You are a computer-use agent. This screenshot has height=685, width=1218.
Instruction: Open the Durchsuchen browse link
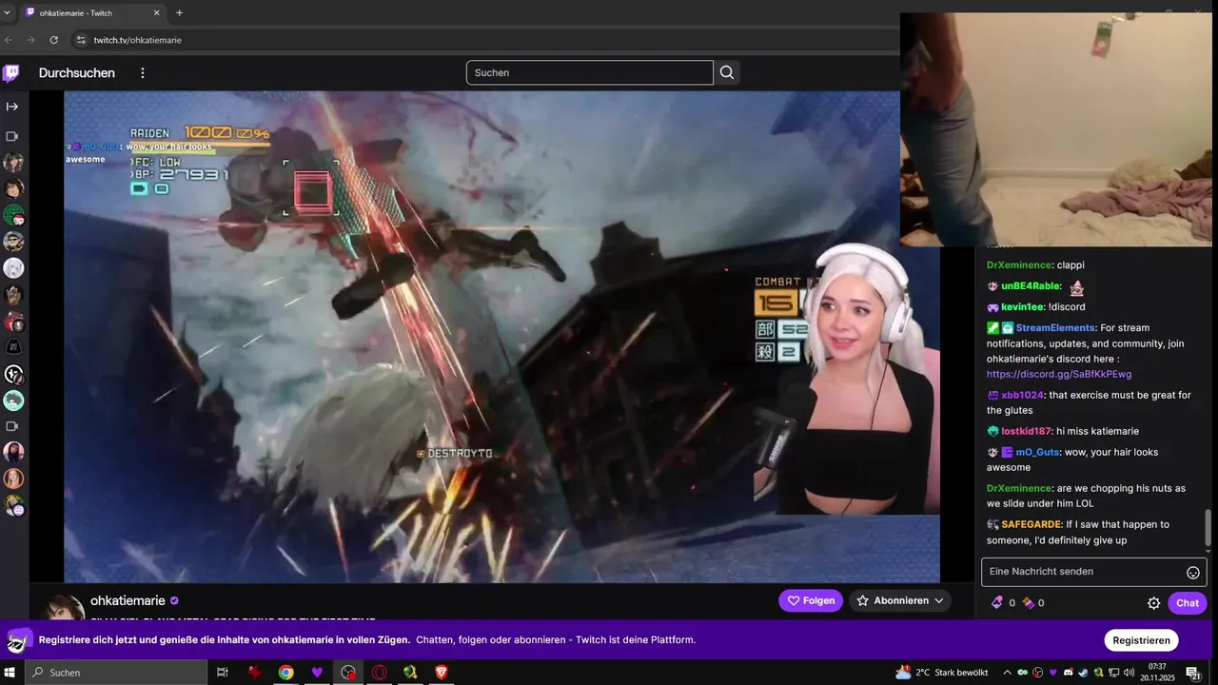click(x=77, y=73)
